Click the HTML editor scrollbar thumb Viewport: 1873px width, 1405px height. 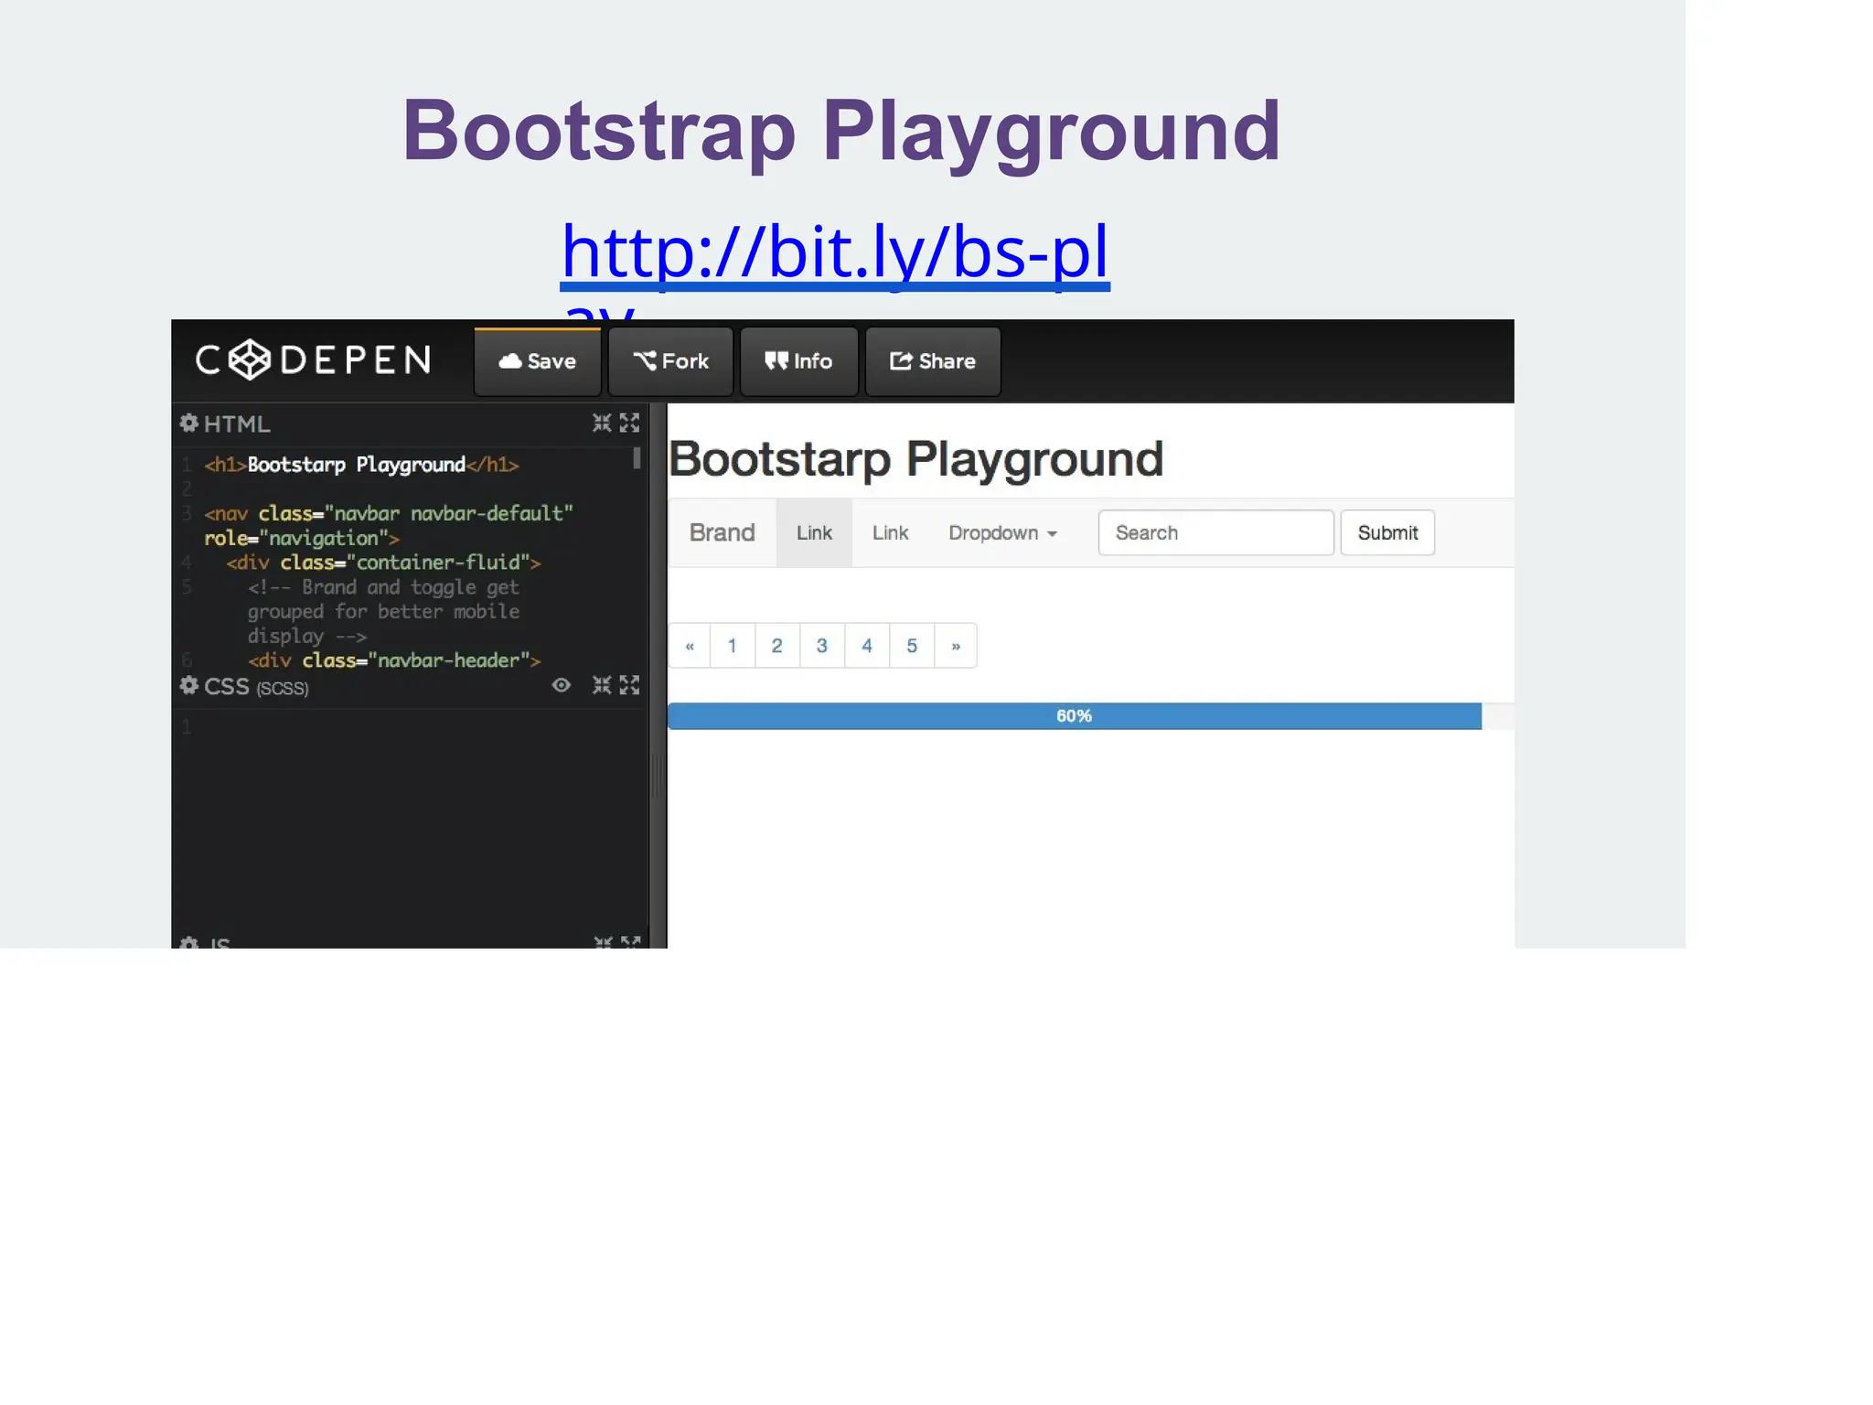[637, 458]
